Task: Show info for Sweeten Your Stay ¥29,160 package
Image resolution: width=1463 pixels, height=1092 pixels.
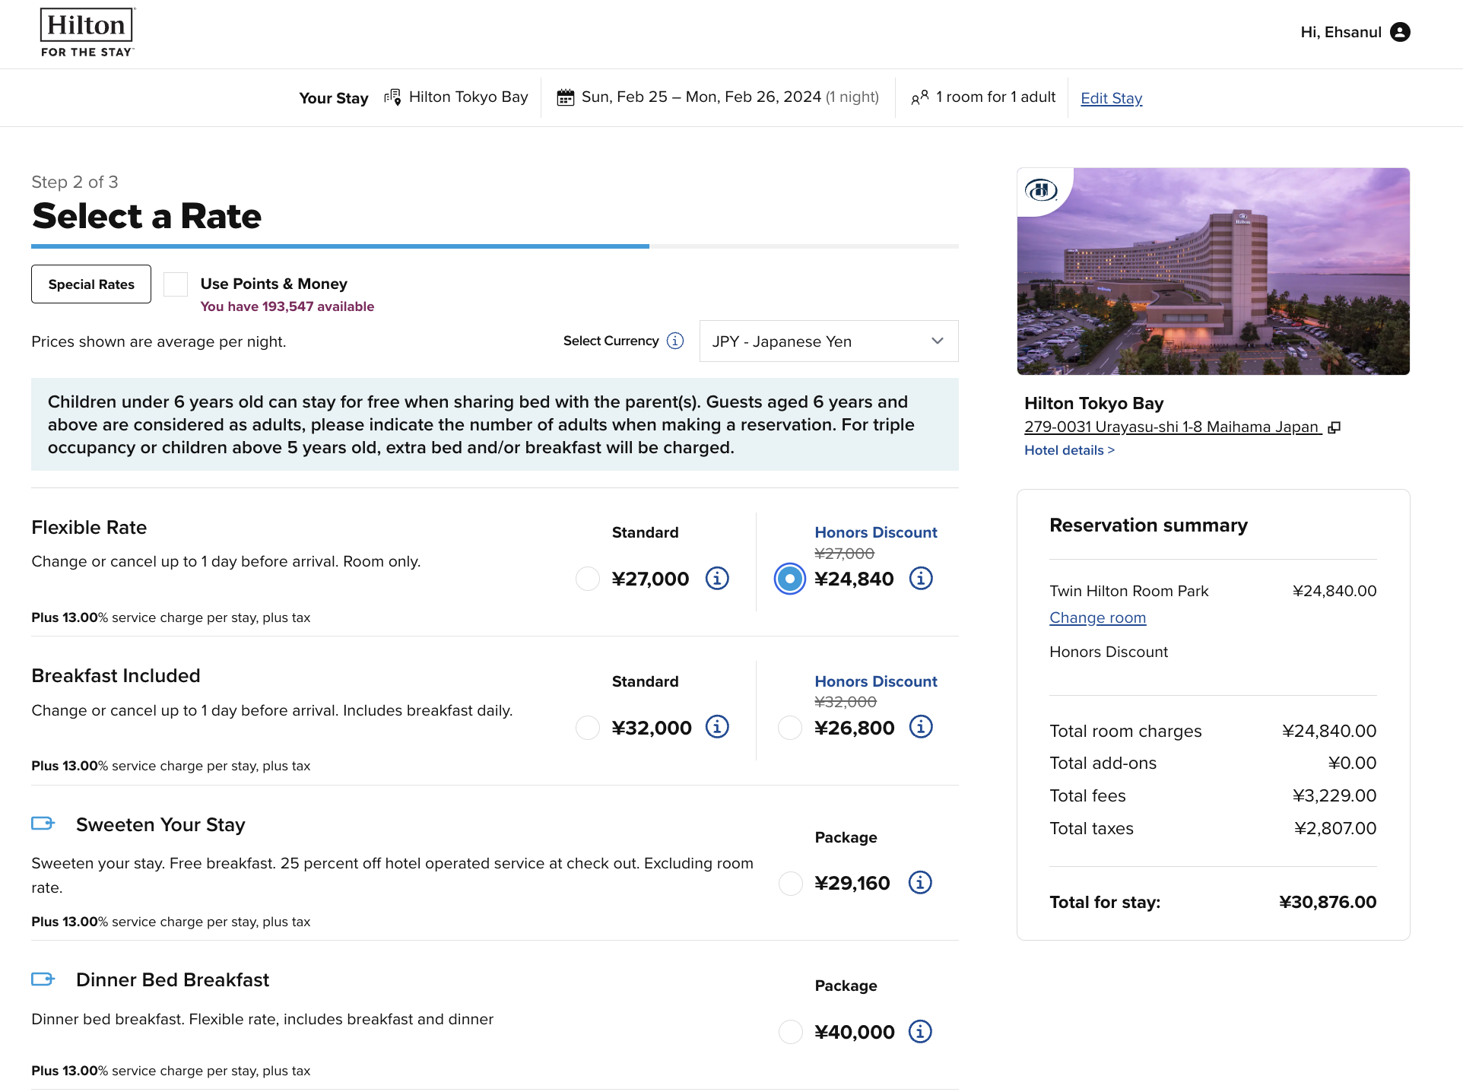Action: 920,883
